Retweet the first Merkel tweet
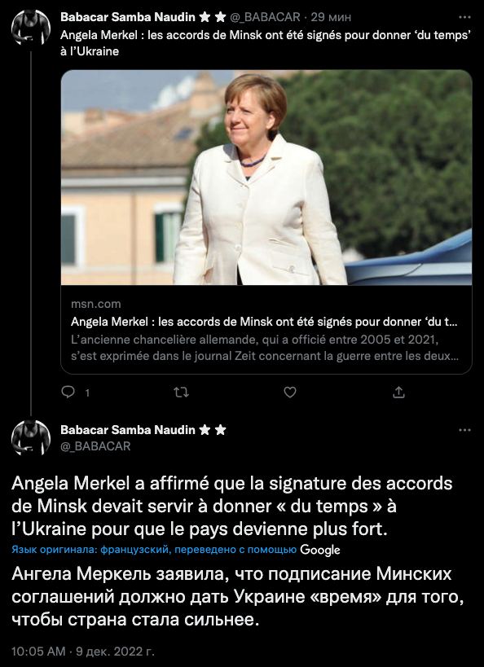The height and width of the screenshot is (667, 484). click(x=182, y=393)
